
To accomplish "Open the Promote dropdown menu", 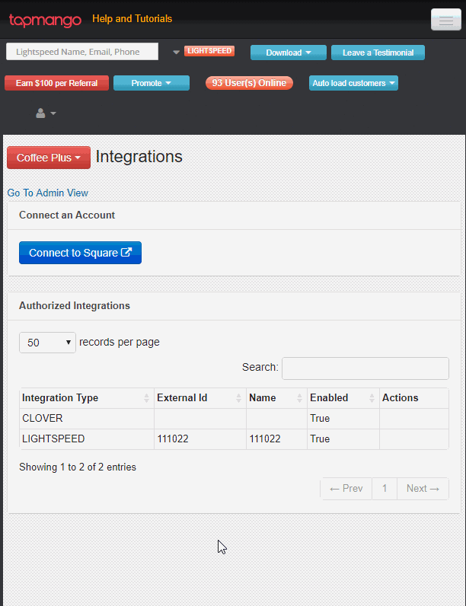I will coord(151,83).
